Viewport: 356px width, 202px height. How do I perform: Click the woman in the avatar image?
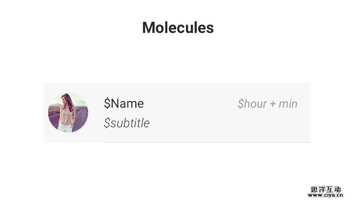pos(67,111)
